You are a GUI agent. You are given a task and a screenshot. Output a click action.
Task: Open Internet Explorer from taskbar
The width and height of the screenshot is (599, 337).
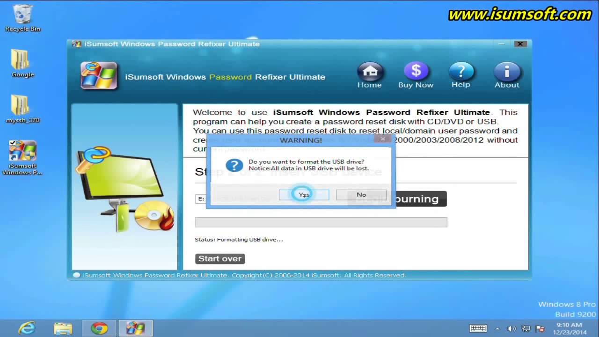[27, 328]
